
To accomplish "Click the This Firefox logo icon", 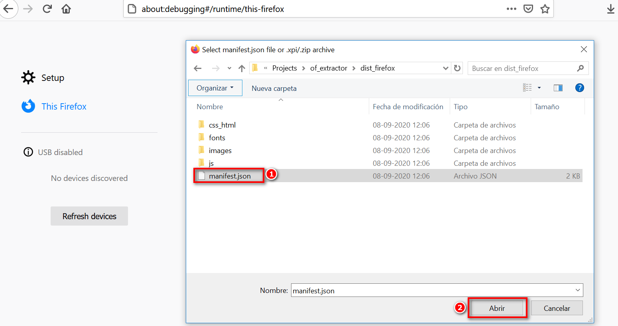I will (28, 106).
